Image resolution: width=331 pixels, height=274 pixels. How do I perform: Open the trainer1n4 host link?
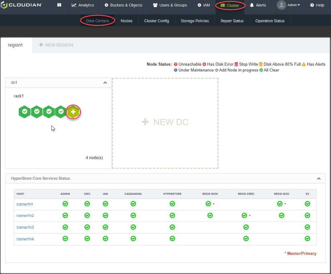click(25, 239)
